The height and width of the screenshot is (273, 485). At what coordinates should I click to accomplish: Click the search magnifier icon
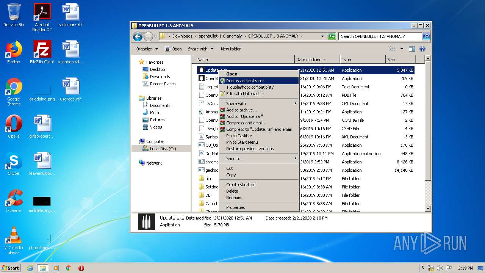point(426,36)
